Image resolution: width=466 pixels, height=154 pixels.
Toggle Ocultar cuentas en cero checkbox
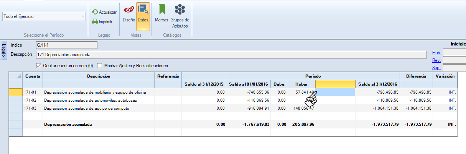click(x=38, y=65)
